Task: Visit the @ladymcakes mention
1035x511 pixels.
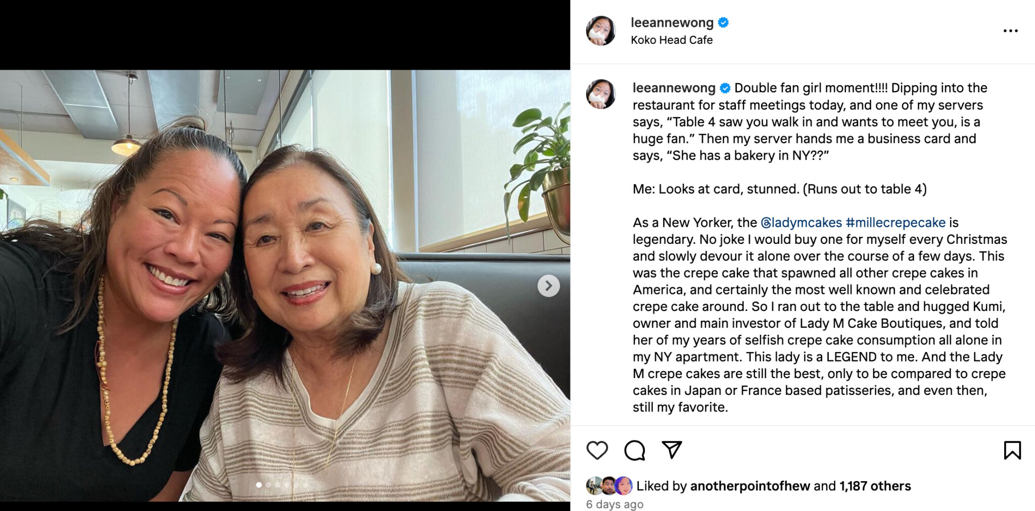Action: (x=801, y=223)
